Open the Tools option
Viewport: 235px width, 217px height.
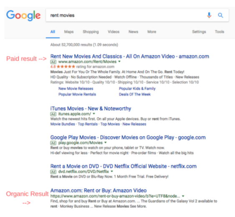(220, 32)
